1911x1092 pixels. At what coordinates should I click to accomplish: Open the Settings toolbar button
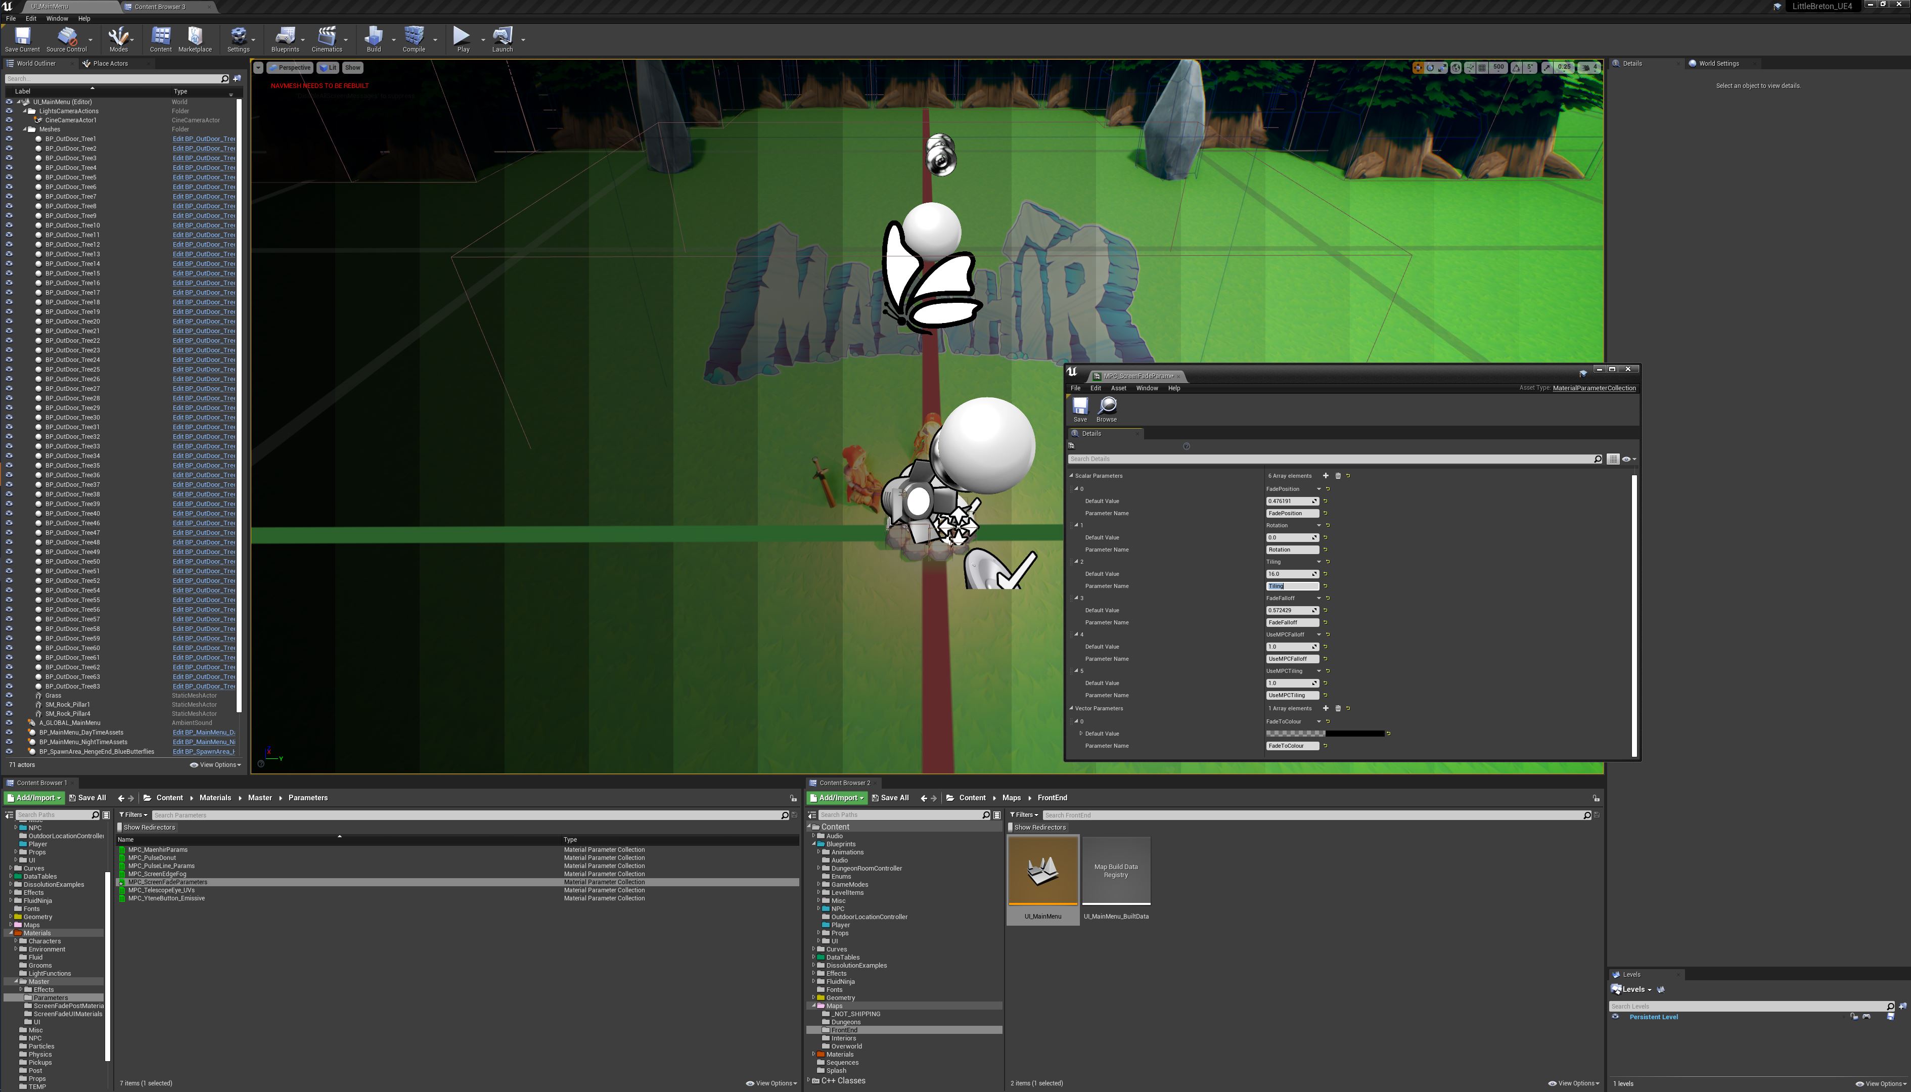[239, 40]
